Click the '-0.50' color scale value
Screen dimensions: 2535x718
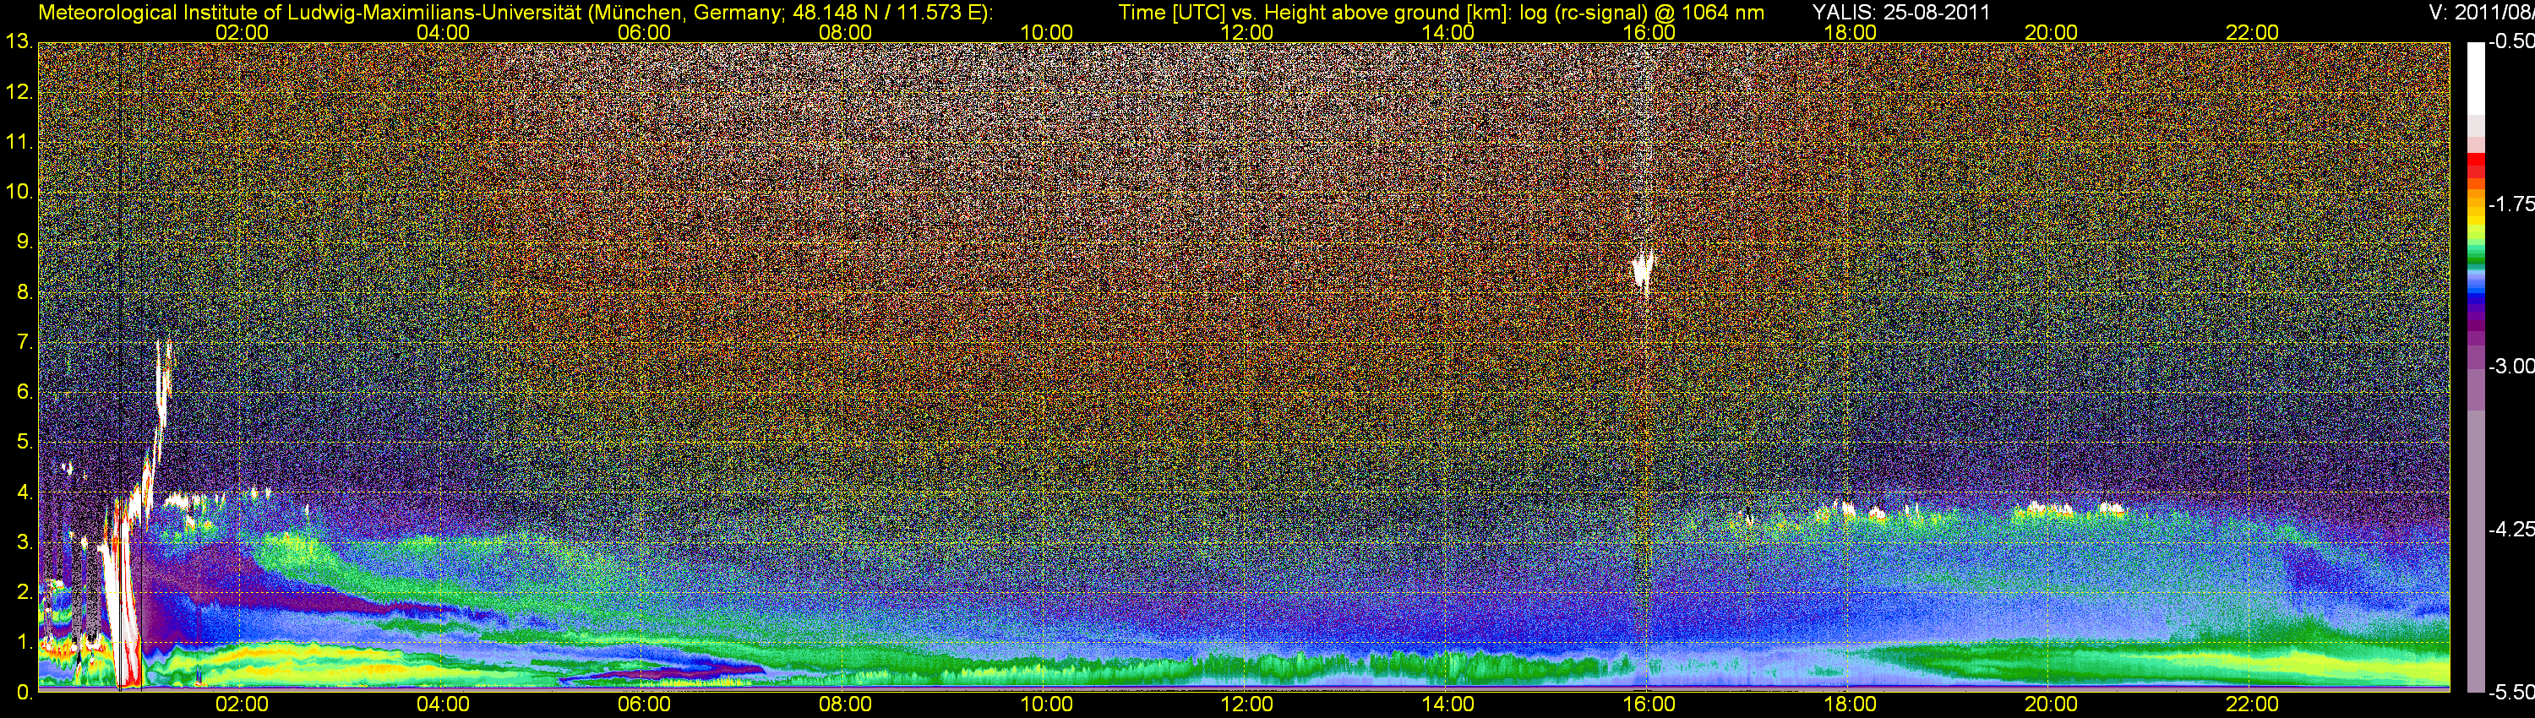coord(2510,42)
